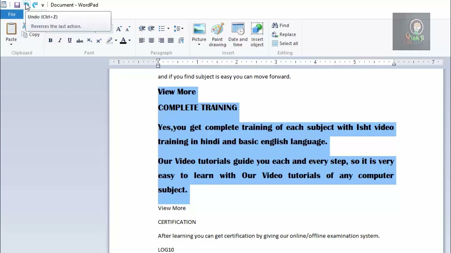Toggle Strikethrough formatting

pos(80,41)
